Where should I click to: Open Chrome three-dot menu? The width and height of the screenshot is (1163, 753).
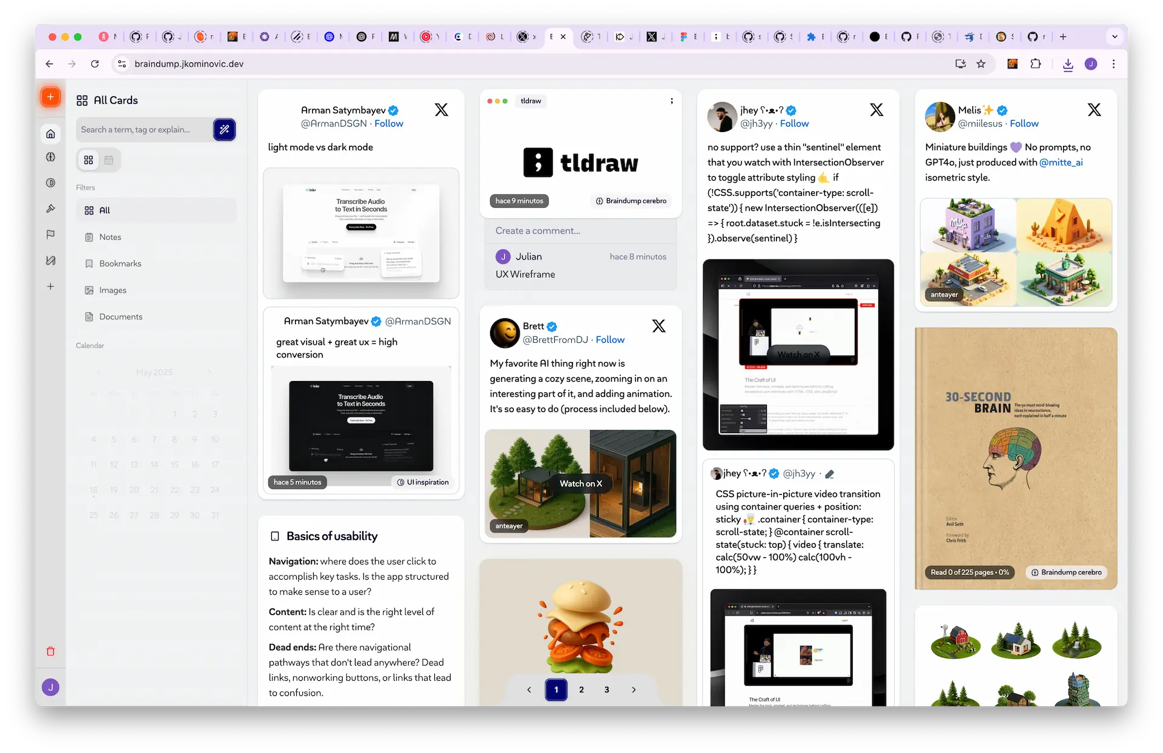(1113, 64)
